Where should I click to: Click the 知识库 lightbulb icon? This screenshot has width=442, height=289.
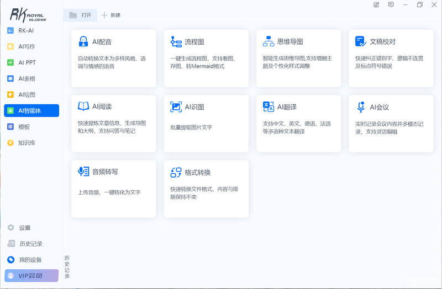[10, 143]
